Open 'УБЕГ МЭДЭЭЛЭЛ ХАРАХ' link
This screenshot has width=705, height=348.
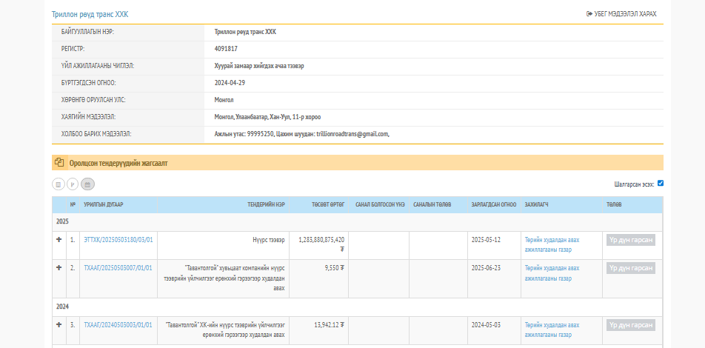(x=625, y=14)
